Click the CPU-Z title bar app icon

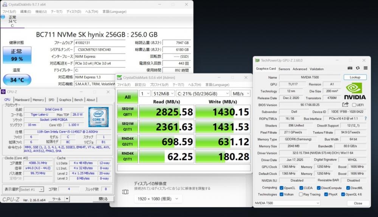[3, 92]
